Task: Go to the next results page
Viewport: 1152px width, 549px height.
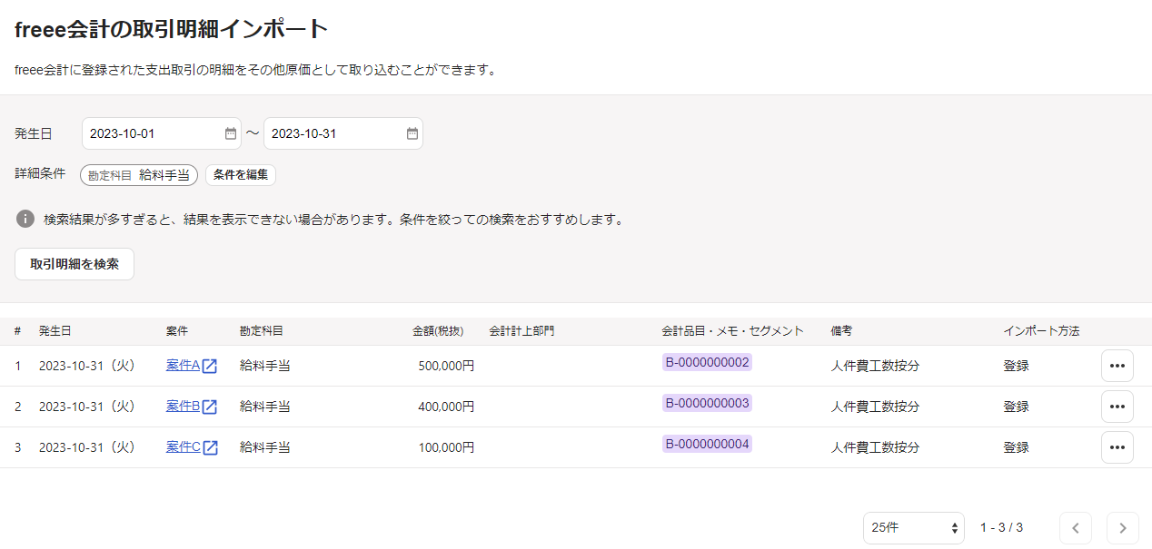Action: coord(1123,528)
